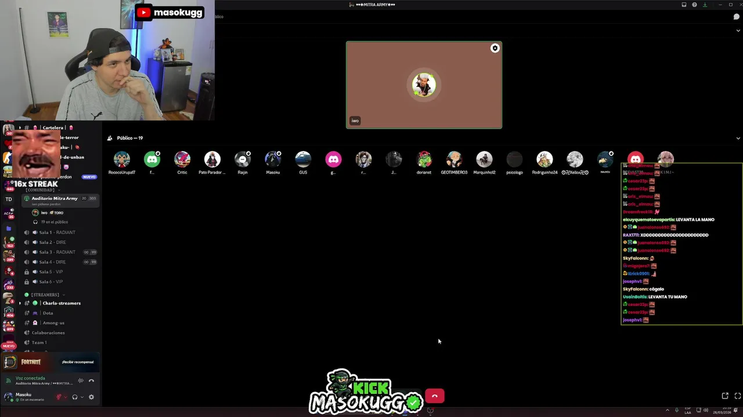Collapse the STREAMERS category
The width and height of the screenshot is (743, 417).
pos(45,295)
